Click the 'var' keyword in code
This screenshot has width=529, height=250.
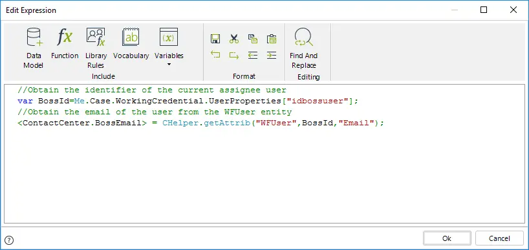coord(25,101)
